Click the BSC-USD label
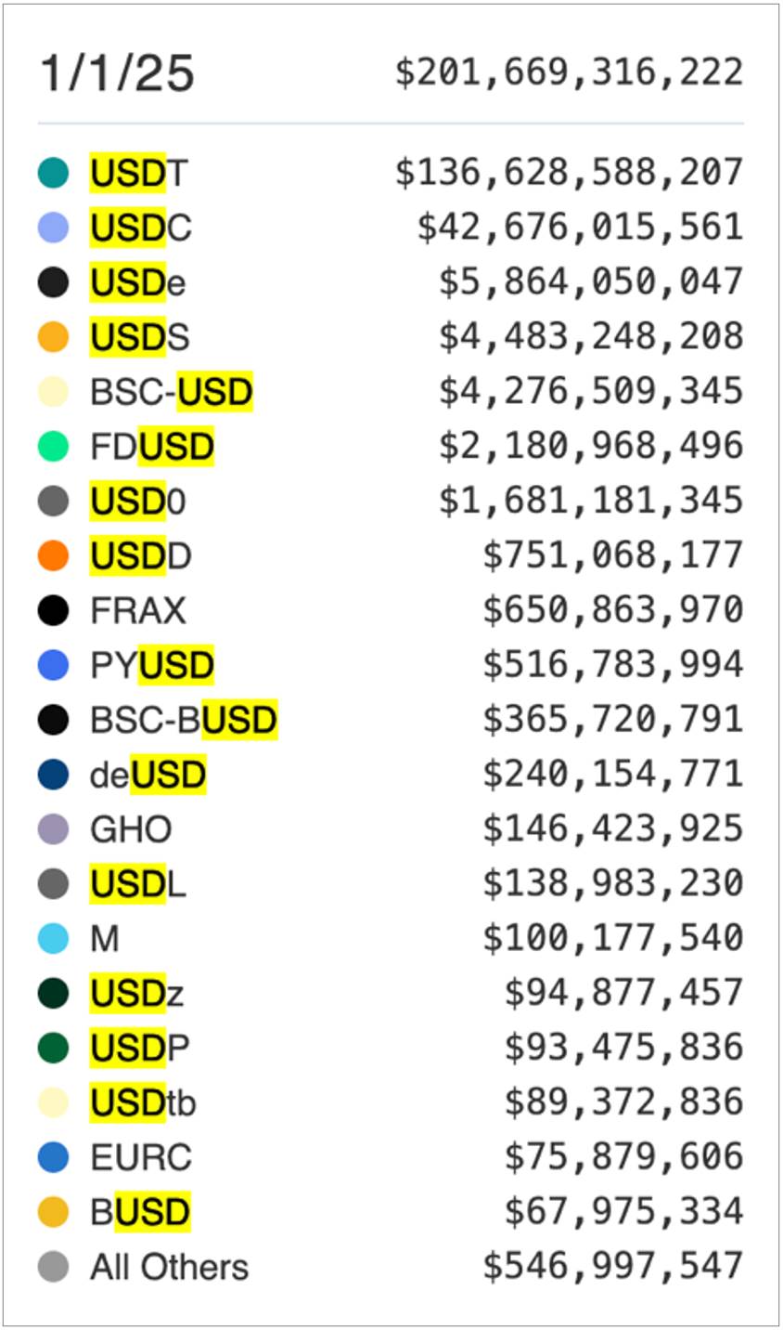 [172, 392]
